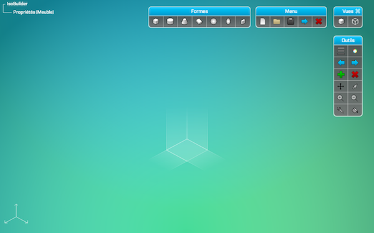
Task: Open the color wheel picker in Outils
Action: [x=355, y=51]
